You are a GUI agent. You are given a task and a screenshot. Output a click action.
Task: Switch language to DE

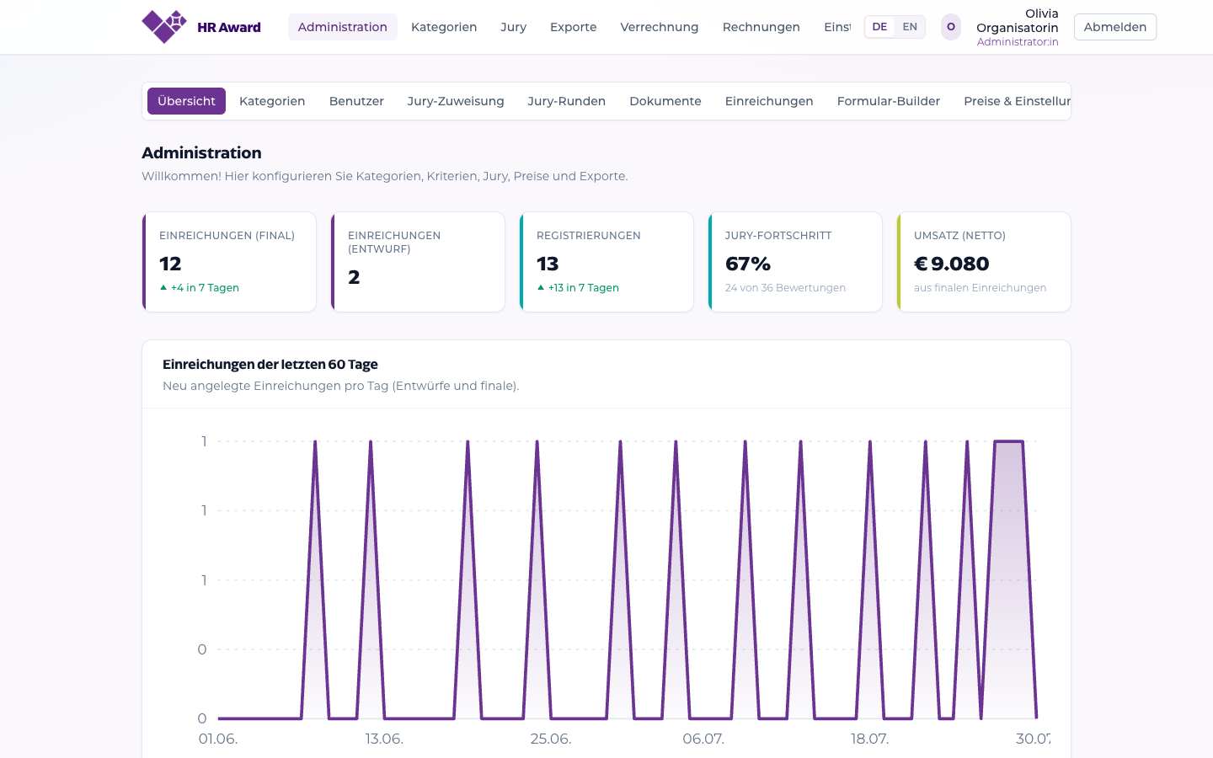tap(879, 27)
